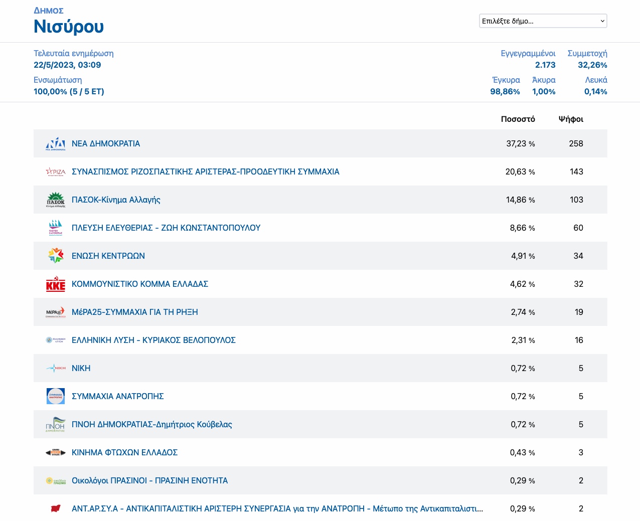Click the red ΚΚΕ logo
The image size is (640, 521).
point(56,284)
